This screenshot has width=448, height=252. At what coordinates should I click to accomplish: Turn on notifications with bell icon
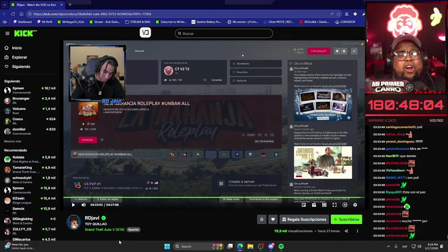pos(261,219)
